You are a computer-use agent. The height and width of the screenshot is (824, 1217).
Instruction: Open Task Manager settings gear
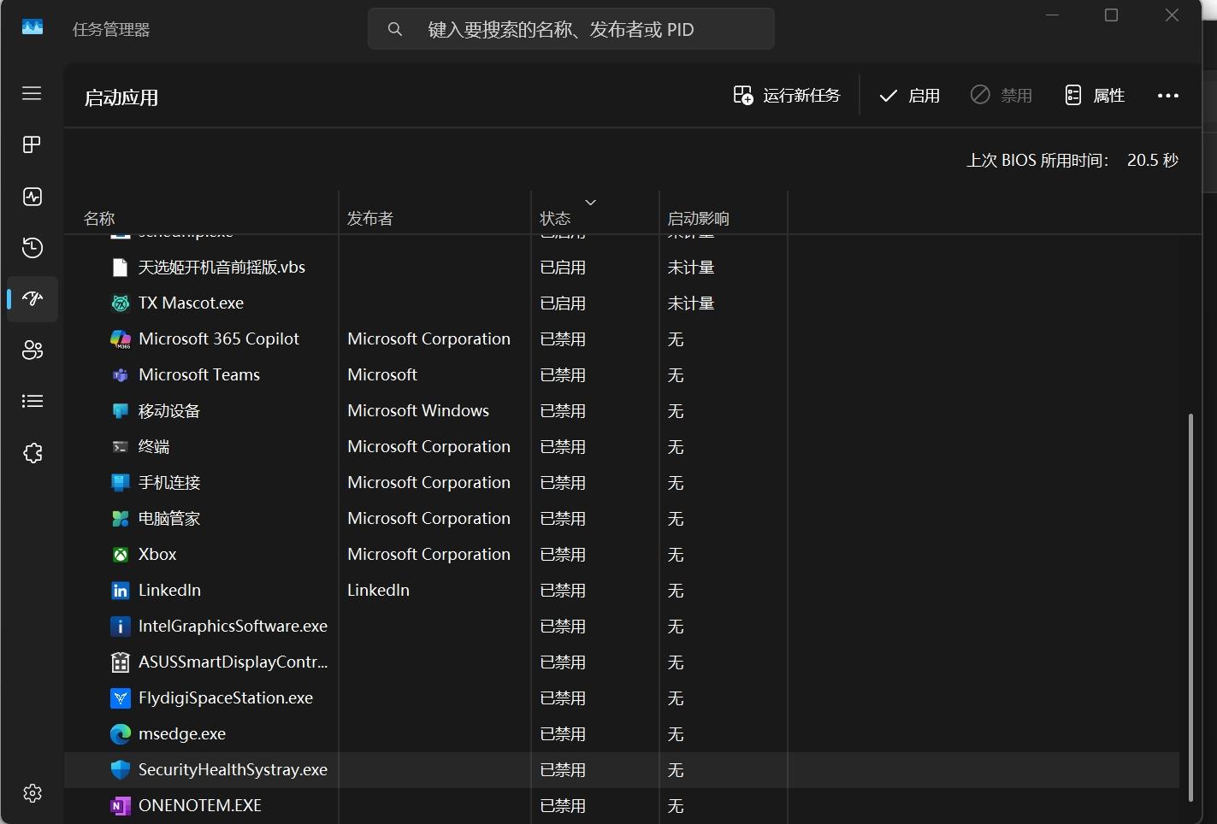pos(32,793)
